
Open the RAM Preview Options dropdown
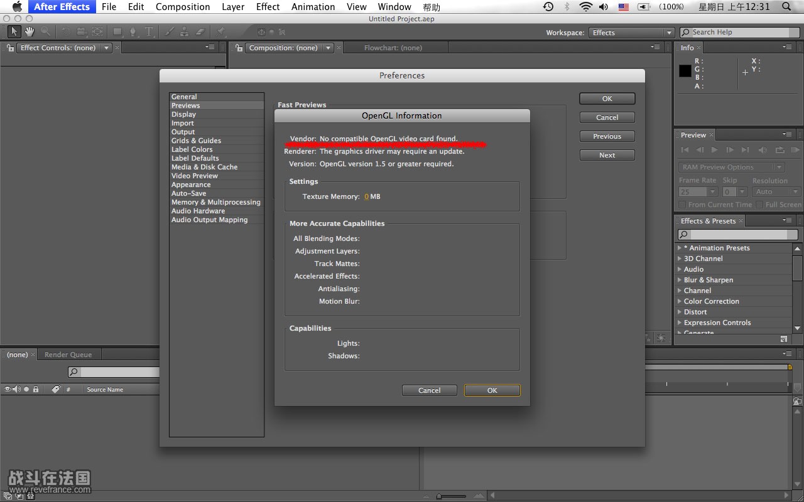[x=732, y=167]
